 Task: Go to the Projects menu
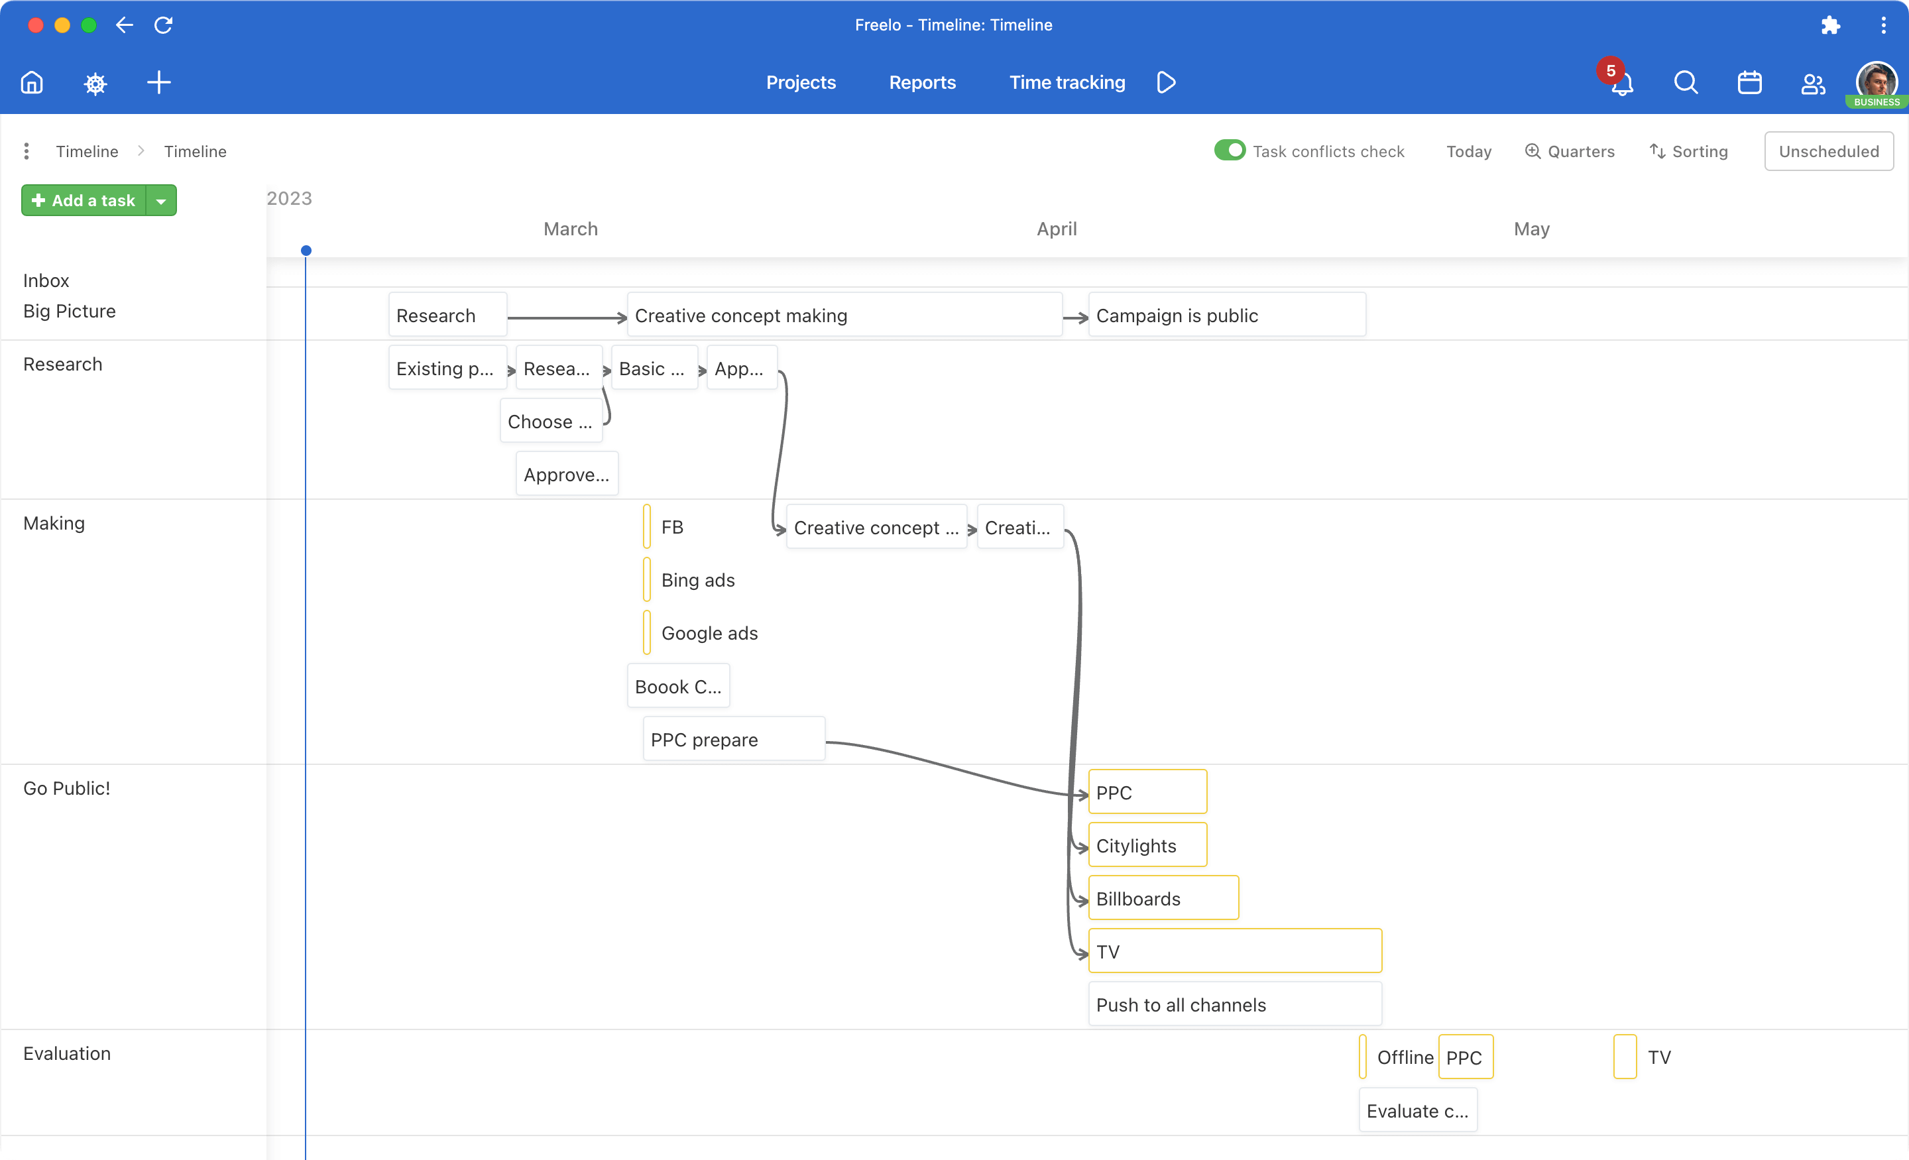pyautogui.click(x=801, y=82)
